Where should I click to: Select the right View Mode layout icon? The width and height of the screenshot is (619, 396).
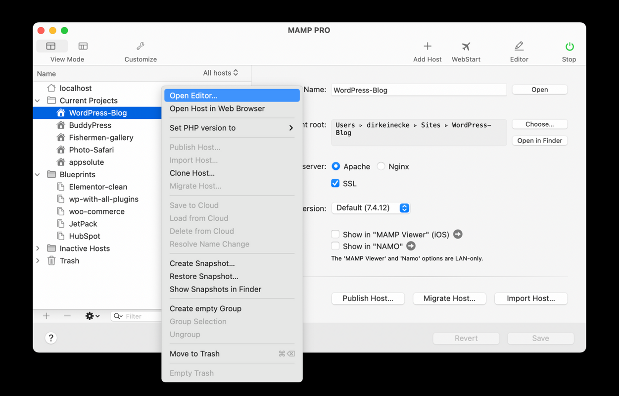[x=83, y=46]
